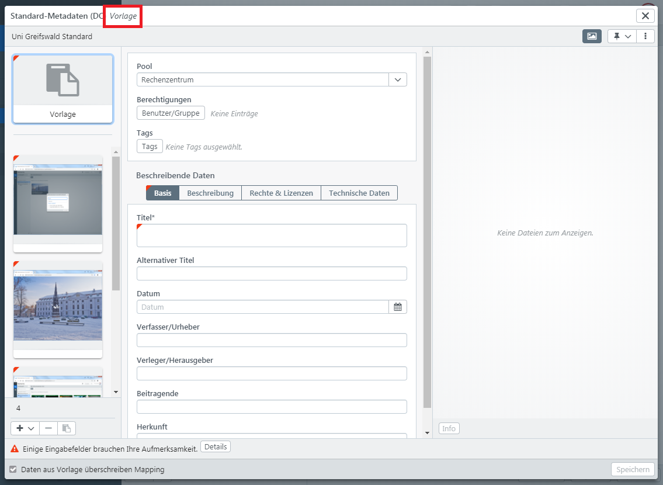The height and width of the screenshot is (485, 663).
Task: Close the Standard-Metadaten dialog
Action: click(645, 16)
